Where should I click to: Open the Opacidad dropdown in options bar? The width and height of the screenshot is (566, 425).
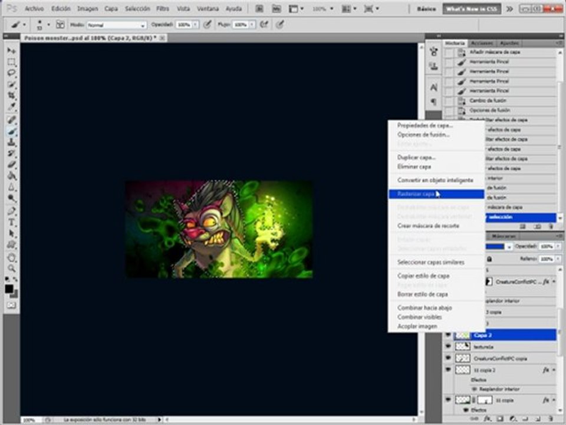195,25
